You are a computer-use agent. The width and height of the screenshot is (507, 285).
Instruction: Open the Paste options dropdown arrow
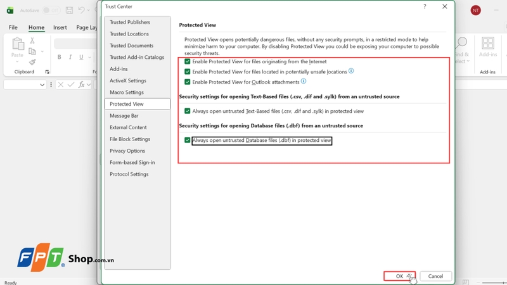[x=17, y=61]
